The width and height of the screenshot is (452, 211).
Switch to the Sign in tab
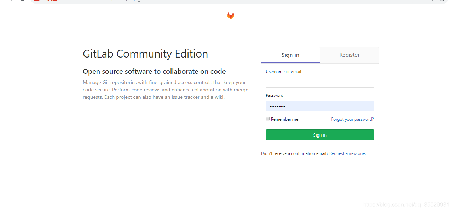click(x=290, y=55)
